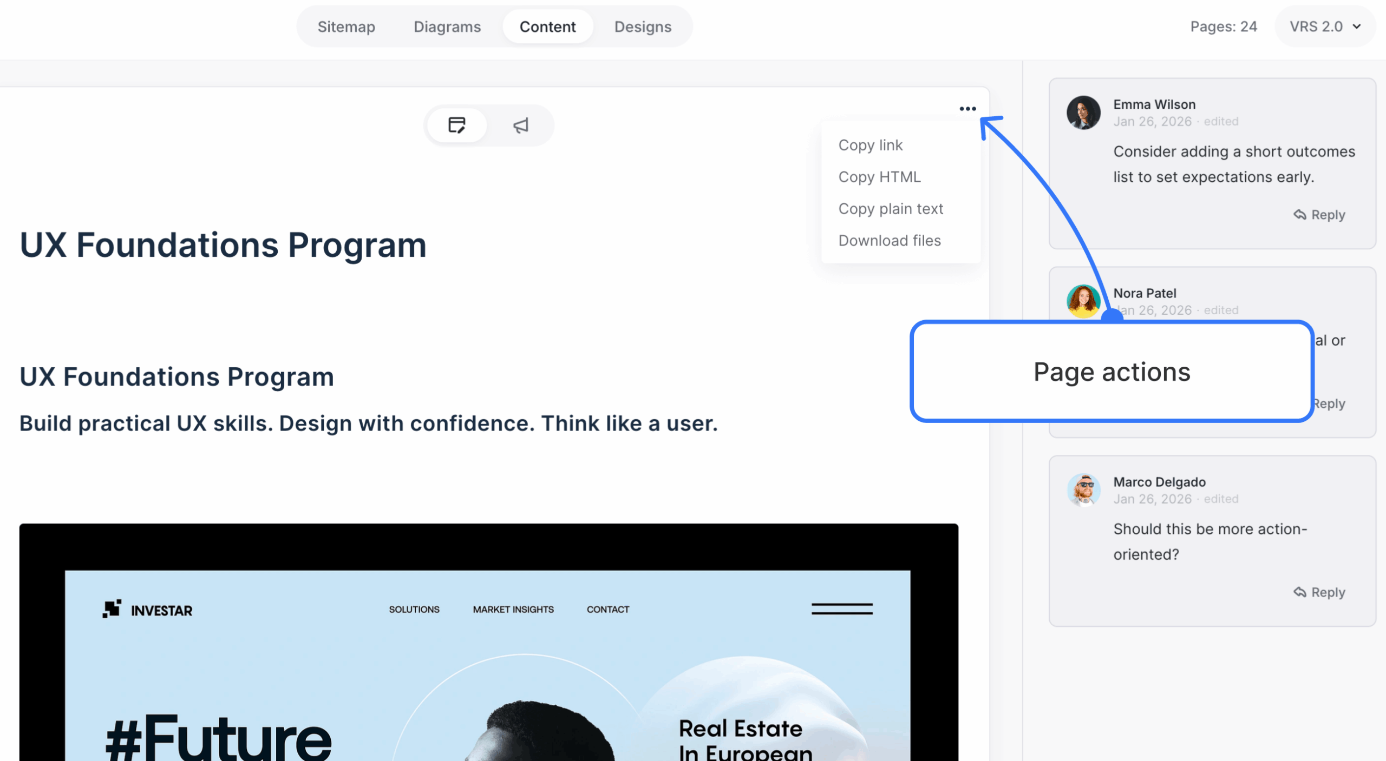Click CONTACT in the preview navigation
Viewport: 1386px width, 761px height.
point(608,610)
